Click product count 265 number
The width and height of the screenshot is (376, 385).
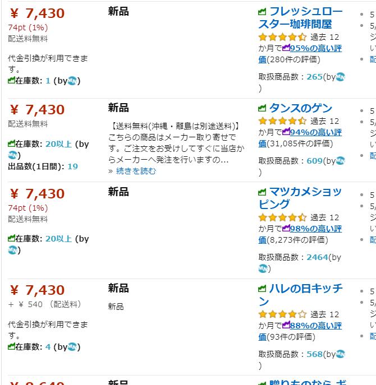point(314,77)
